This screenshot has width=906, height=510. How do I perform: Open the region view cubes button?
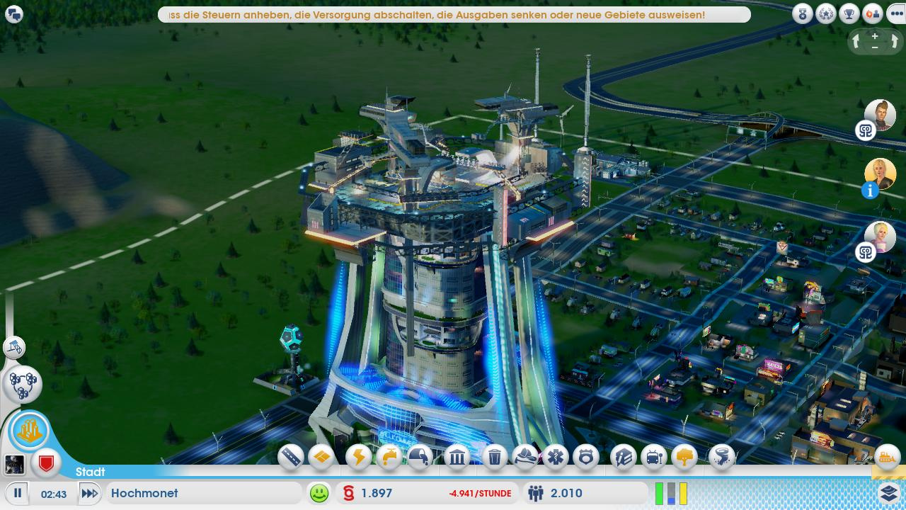click(22, 385)
